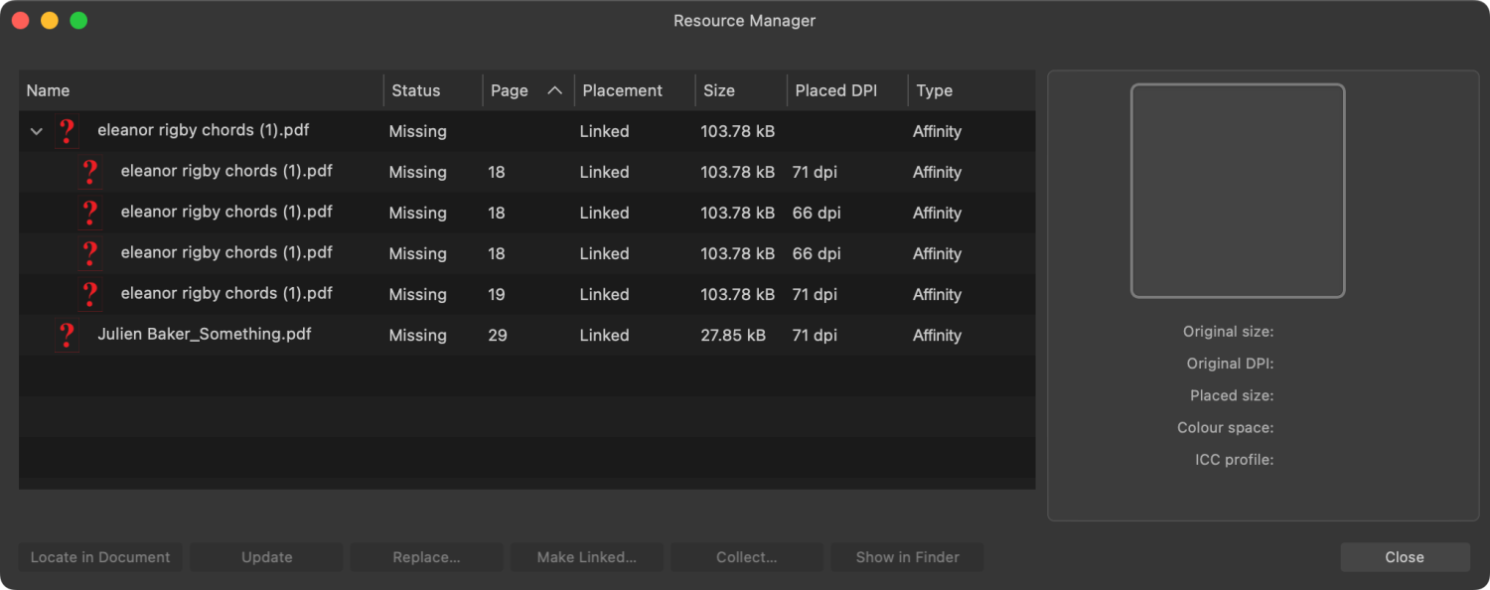Click the Make Linked button
The height and width of the screenshot is (590, 1490).
click(587, 557)
